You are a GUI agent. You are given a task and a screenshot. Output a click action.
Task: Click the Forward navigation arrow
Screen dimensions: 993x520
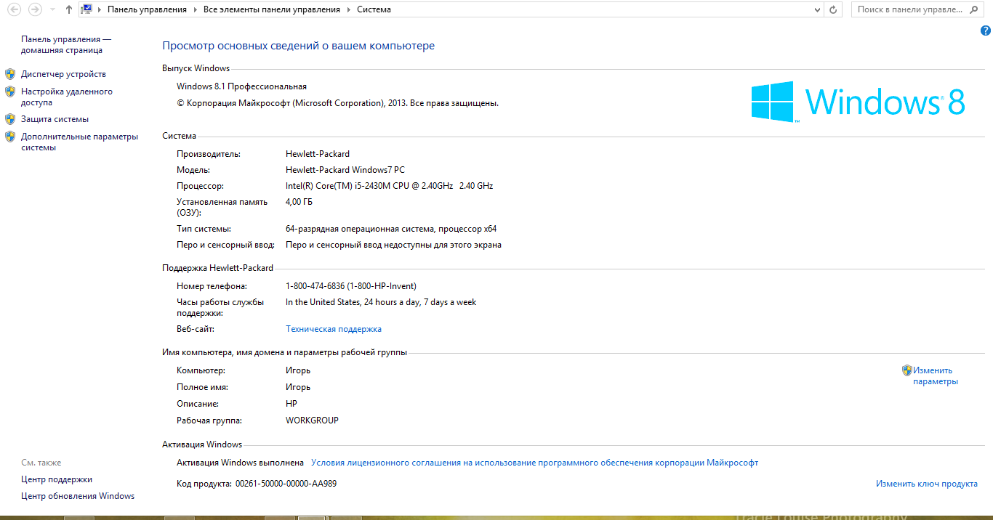(x=34, y=9)
